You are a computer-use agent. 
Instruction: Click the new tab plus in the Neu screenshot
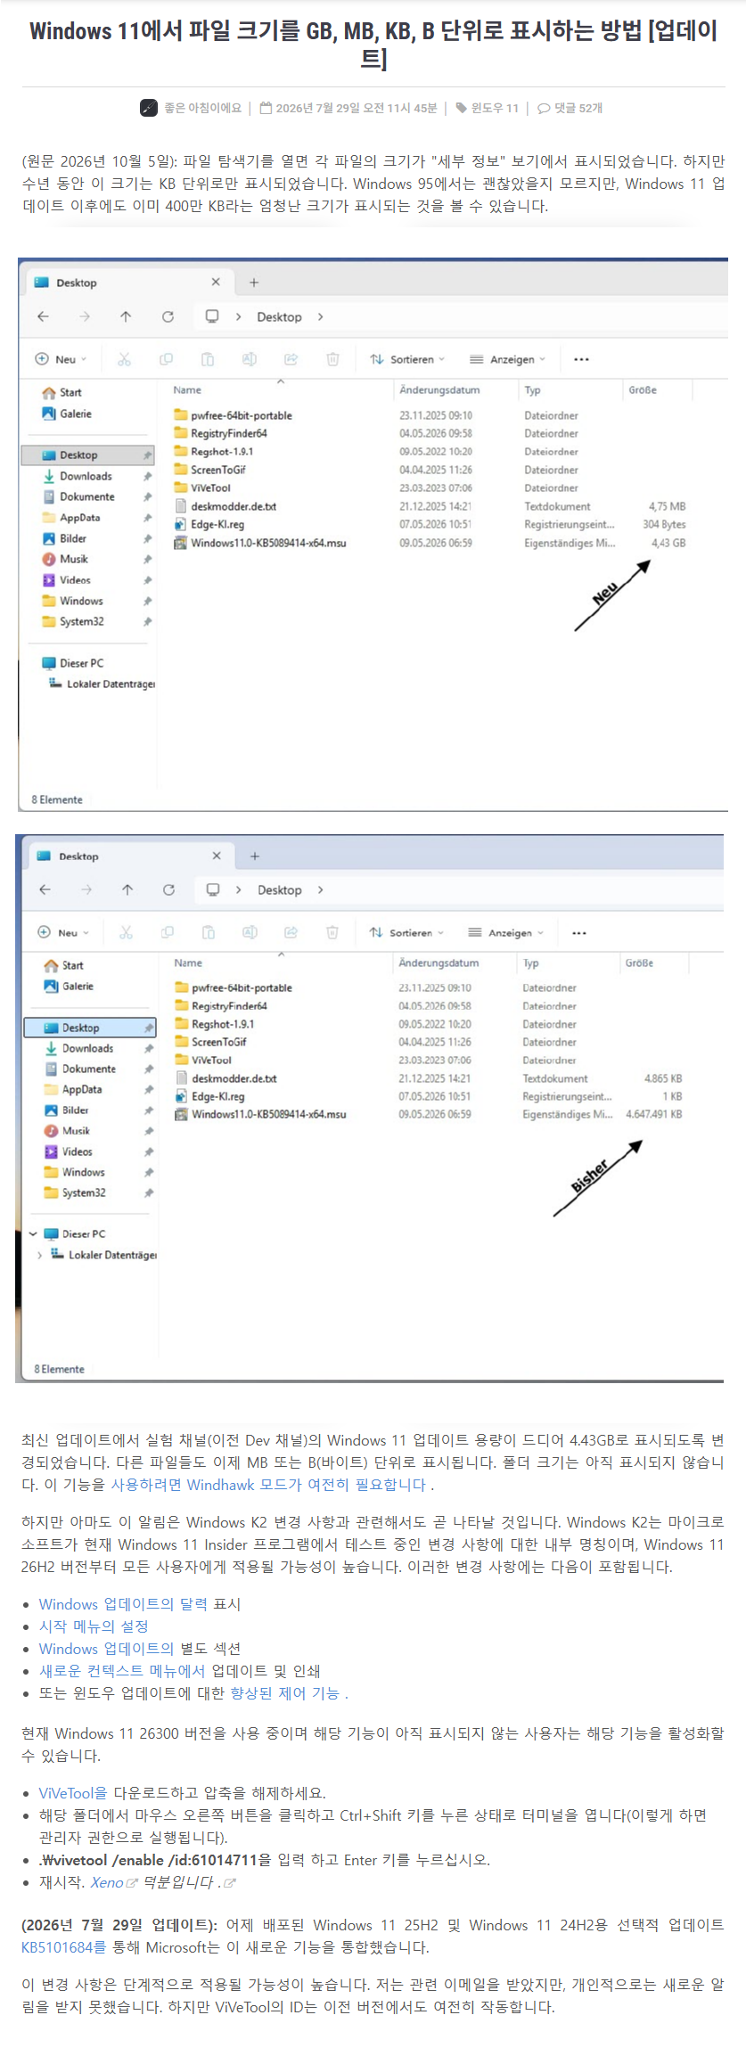click(254, 283)
